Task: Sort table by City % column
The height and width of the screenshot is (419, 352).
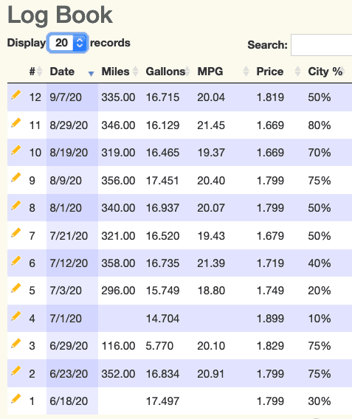Action: 327,72
